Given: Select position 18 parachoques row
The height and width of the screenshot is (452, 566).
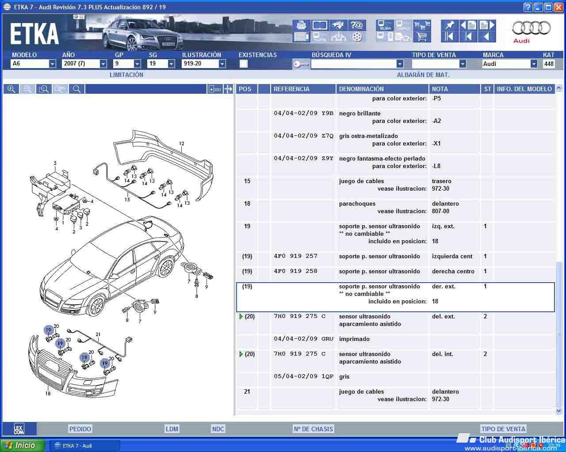Looking at the screenshot, I should pyautogui.click(x=395, y=207).
